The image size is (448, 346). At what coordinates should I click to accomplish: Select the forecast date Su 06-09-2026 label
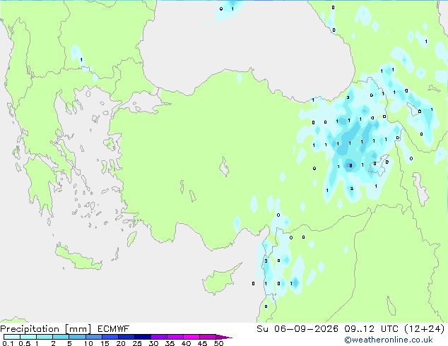(x=297, y=329)
